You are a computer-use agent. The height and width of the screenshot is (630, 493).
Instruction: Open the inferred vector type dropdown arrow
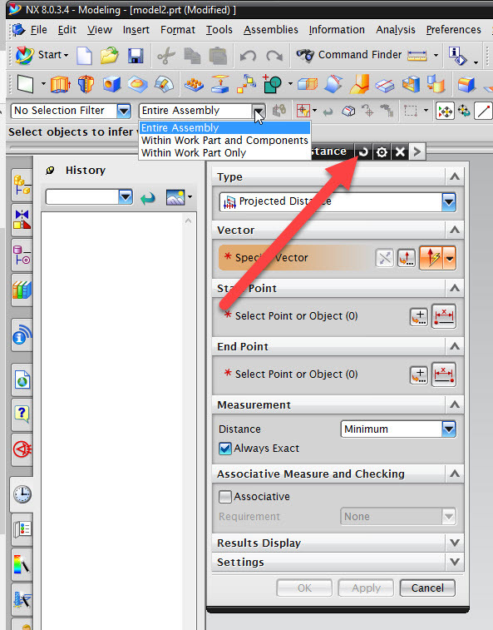click(450, 258)
